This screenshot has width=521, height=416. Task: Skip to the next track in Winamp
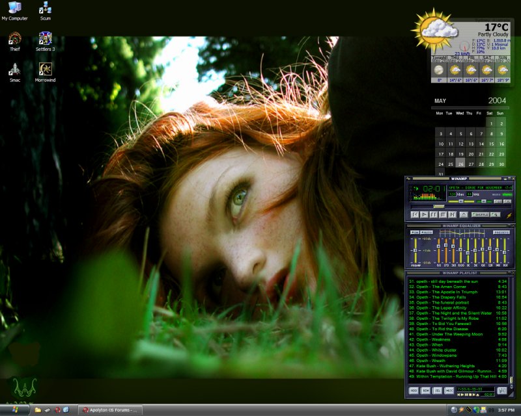tap(451, 214)
